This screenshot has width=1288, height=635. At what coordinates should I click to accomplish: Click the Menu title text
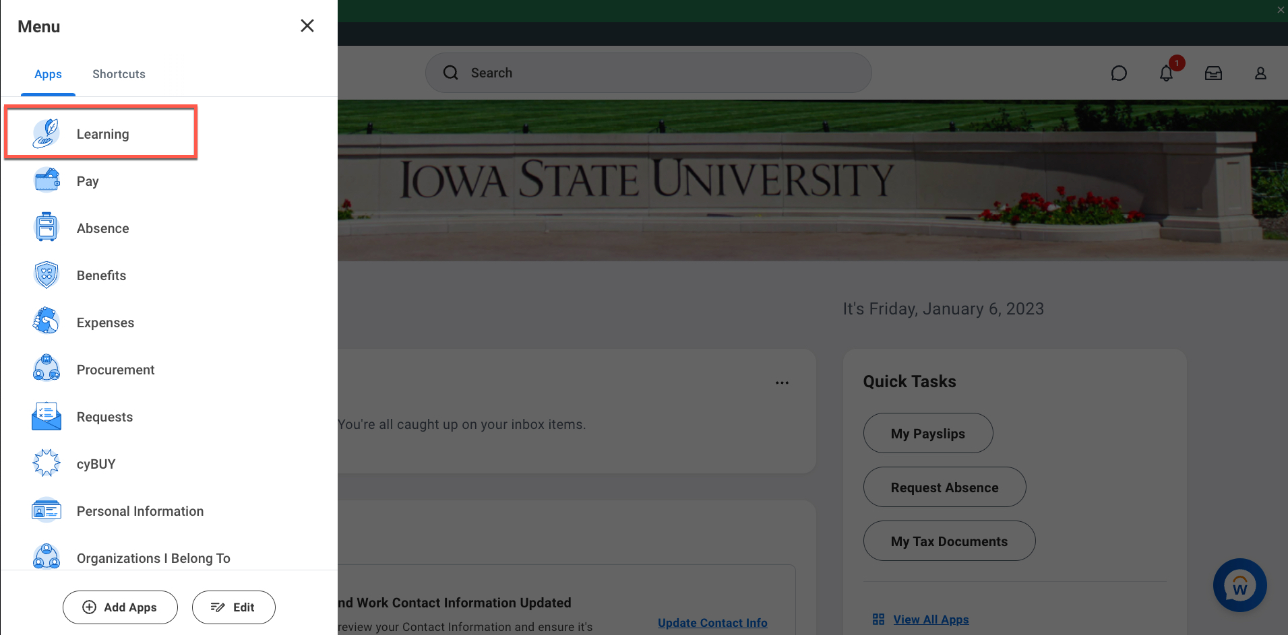(38, 26)
